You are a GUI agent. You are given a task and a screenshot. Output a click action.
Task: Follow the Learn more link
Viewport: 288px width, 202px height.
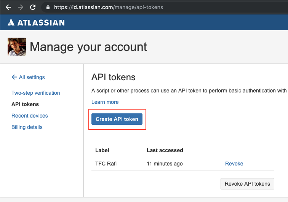pos(105,102)
